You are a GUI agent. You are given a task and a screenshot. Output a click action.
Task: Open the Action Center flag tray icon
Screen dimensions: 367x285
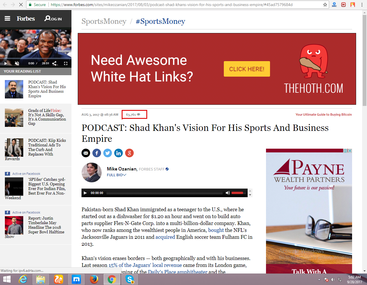pyautogui.click(x=326, y=280)
